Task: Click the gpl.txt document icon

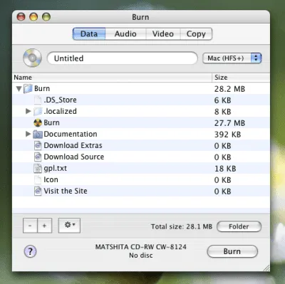Action: pos(38,168)
